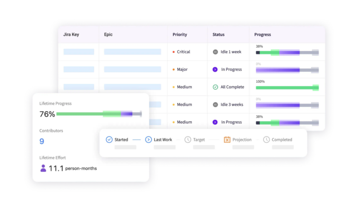Click the Target clock icon
The image size is (348, 203).
(188, 140)
